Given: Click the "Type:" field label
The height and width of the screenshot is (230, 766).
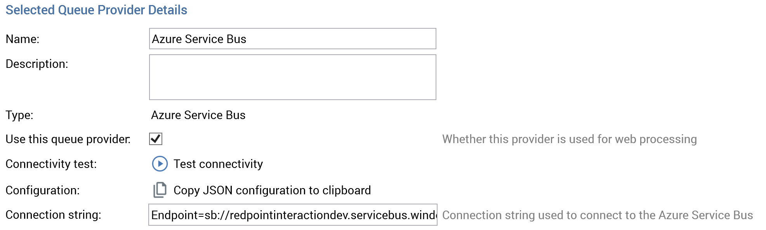Looking at the screenshot, I should (x=19, y=115).
